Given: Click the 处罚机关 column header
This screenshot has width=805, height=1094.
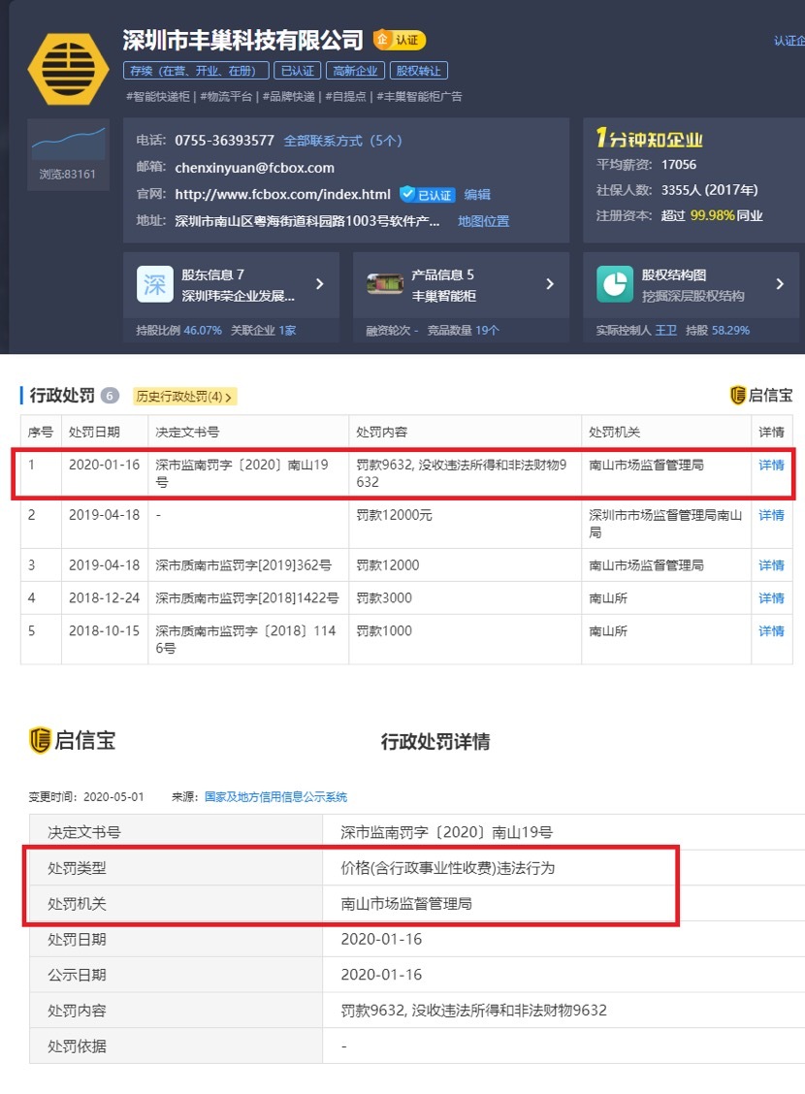Looking at the screenshot, I should [x=615, y=432].
